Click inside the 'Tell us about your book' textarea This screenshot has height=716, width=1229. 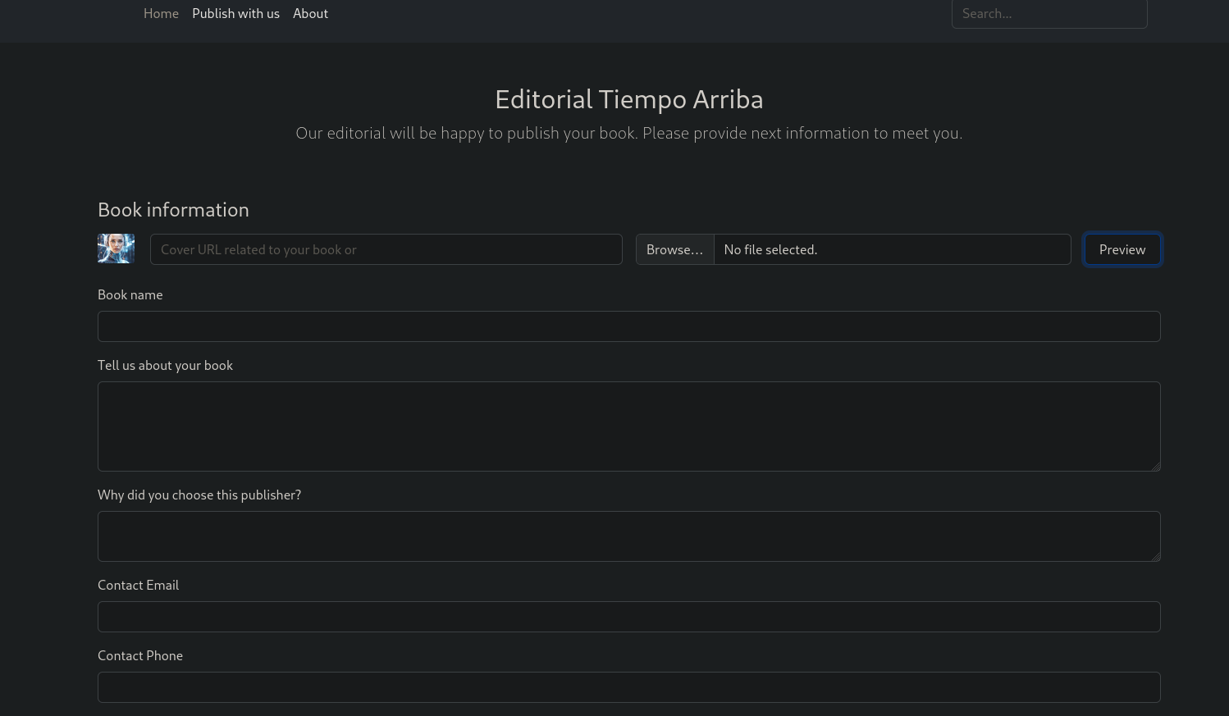pyautogui.click(x=628, y=426)
